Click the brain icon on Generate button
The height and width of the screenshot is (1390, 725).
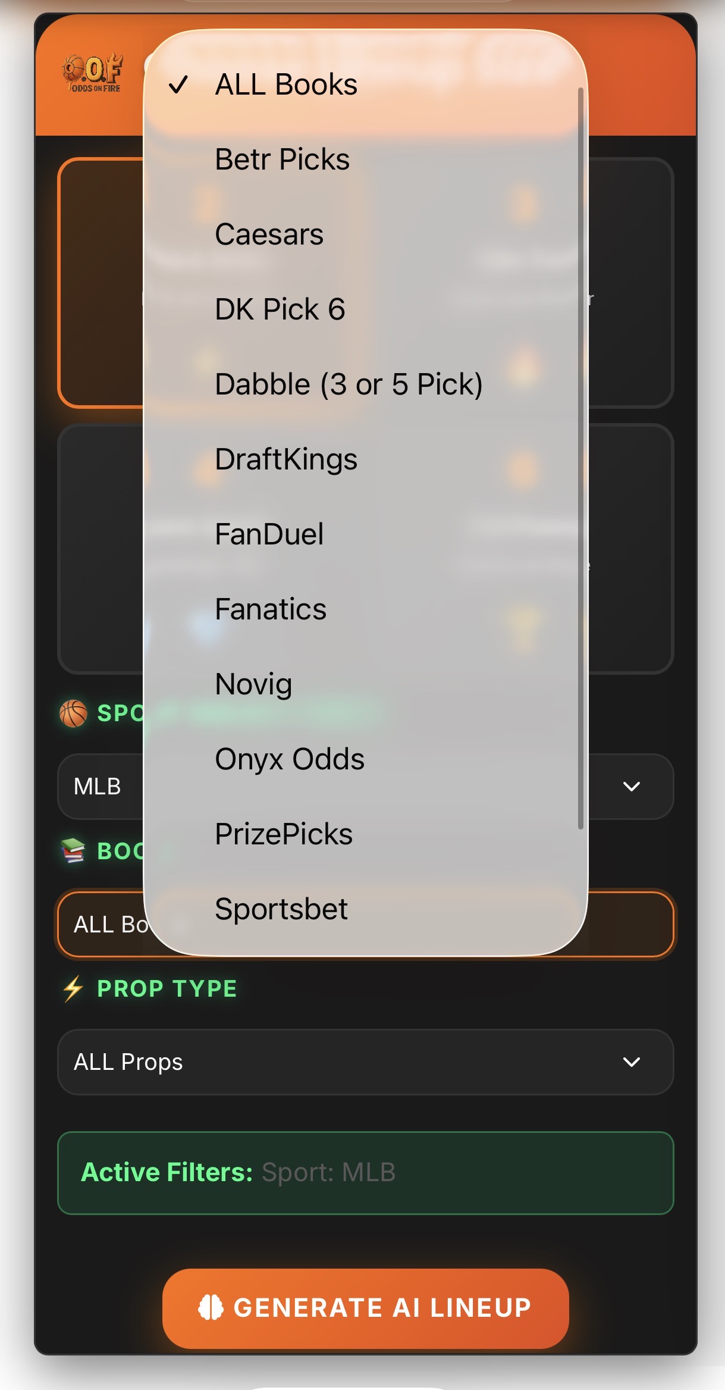(x=211, y=1308)
